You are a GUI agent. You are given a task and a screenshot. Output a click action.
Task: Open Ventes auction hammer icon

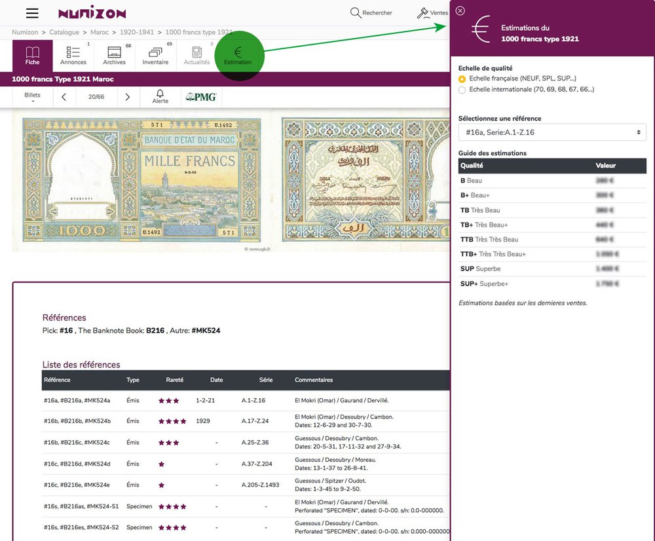tap(422, 13)
